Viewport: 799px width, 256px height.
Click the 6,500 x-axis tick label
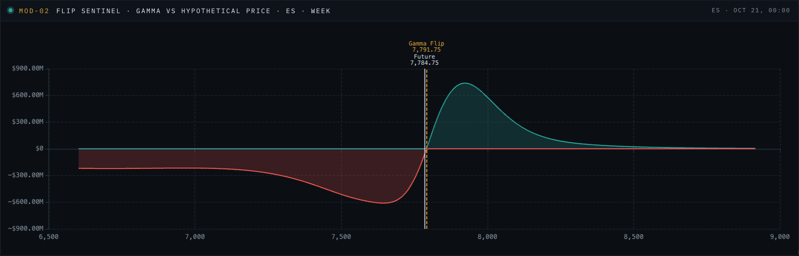pyautogui.click(x=49, y=237)
